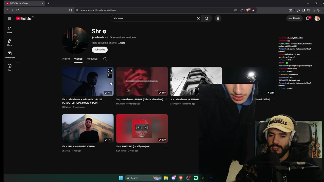324x182 pixels.
Task: Open Leo AI sparkle icon
Action: pyautogui.click(x=314, y=10)
